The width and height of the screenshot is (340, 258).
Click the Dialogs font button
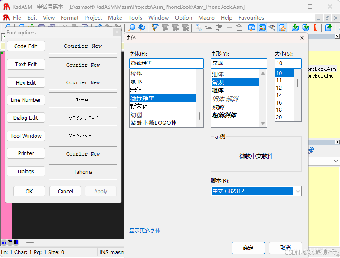click(x=26, y=172)
